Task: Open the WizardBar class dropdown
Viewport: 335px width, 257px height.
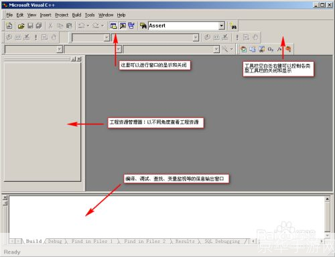Action: click(x=60, y=49)
